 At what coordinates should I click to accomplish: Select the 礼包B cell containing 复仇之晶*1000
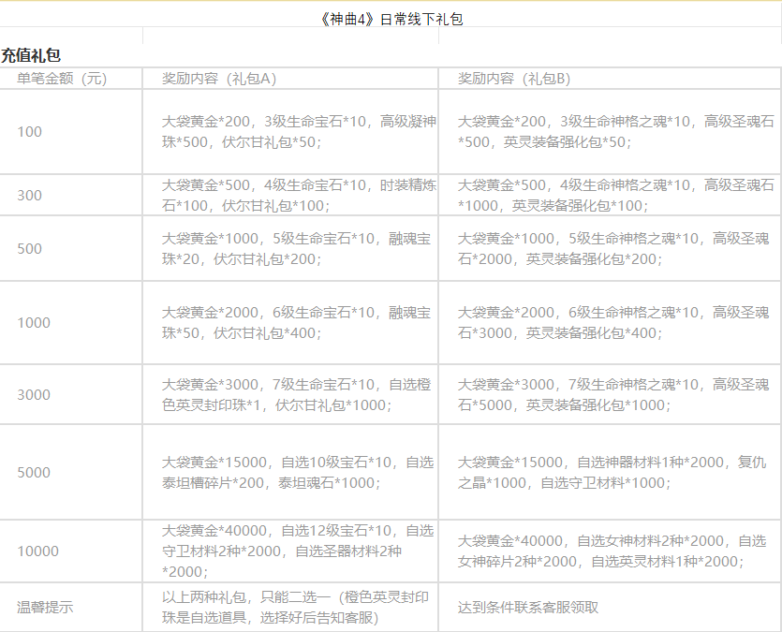click(x=609, y=473)
